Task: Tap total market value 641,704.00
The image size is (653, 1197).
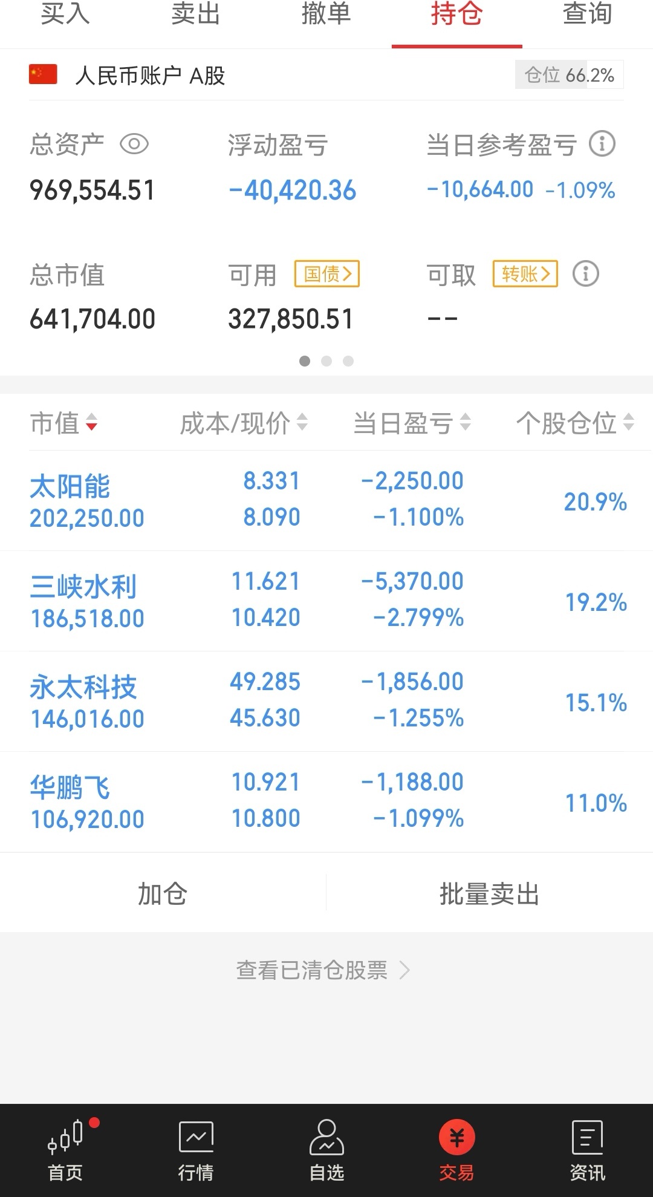Action: click(93, 319)
